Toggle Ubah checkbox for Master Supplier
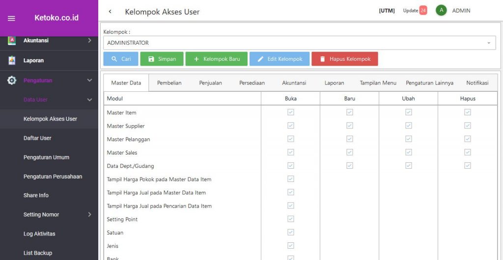The image size is (503, 260). (408, 126)
